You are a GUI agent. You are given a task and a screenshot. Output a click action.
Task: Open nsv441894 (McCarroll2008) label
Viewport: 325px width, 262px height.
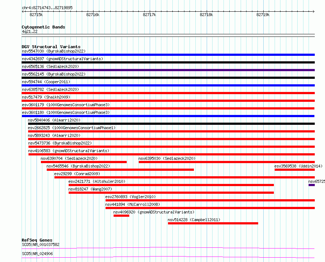point(133,204)
